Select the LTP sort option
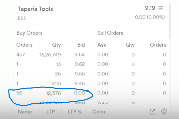The image size is (179, 119). 51,112
